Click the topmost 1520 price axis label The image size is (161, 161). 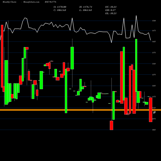[154, 21]
